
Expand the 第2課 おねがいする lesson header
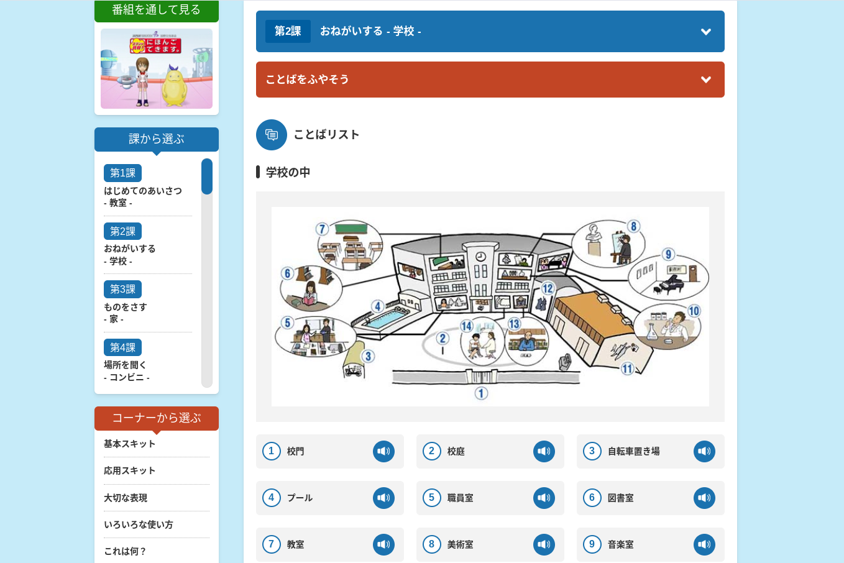(490, 32)
